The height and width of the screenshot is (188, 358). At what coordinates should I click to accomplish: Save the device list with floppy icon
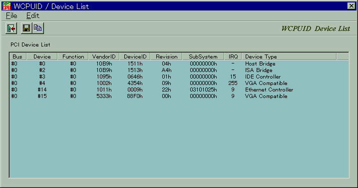(x=26, y=28)
